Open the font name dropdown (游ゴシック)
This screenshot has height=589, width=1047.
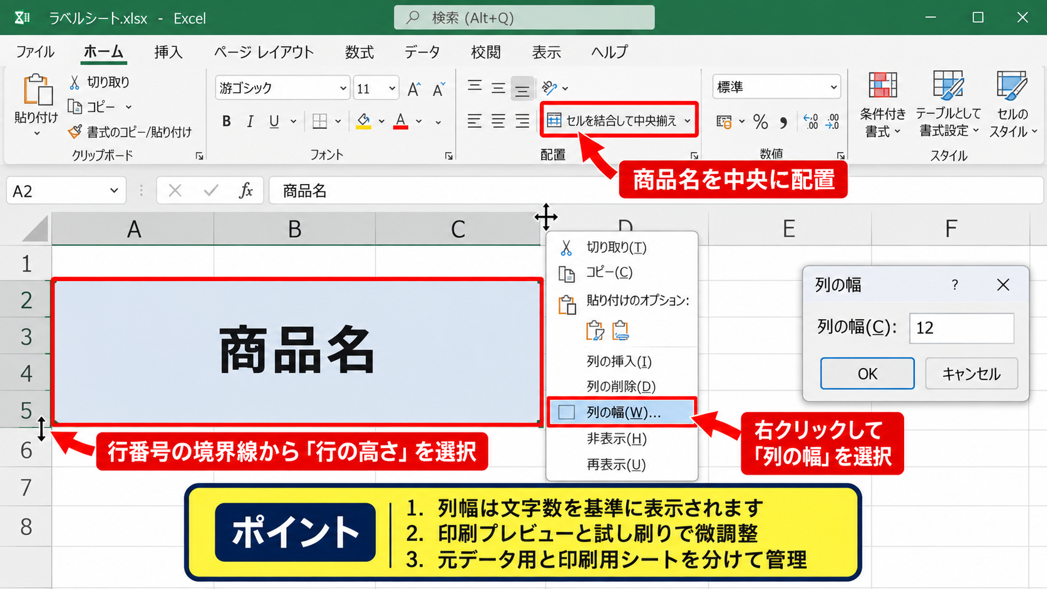point(343,88)
